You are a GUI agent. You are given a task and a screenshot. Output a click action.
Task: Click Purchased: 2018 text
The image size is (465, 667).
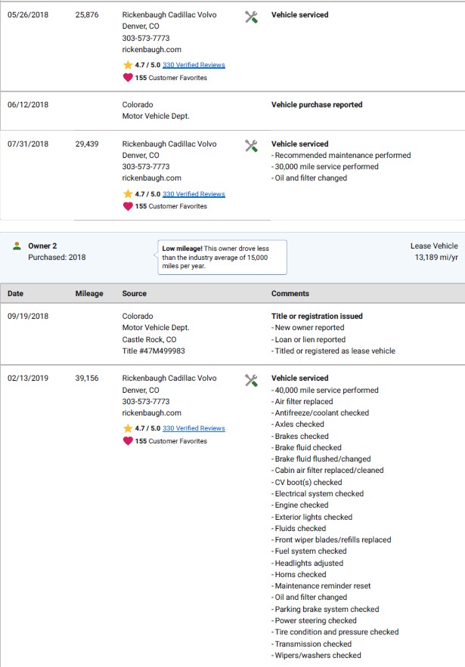click(x=57, y=257)
